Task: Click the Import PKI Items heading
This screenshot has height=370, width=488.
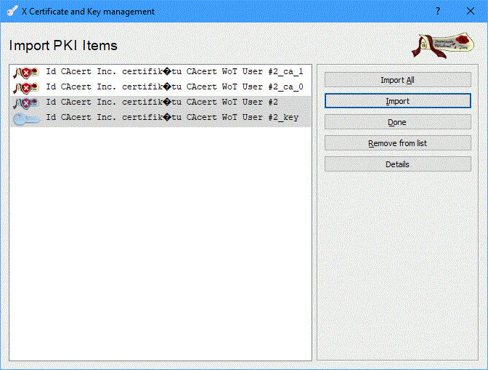Action: click(63, 46)
